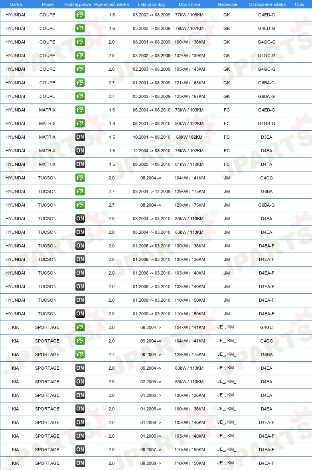Image resolution: width=312 pixels, height=470 pixels.
Task: Click the ON diesel icon for Matrix 60kW
Action: pyautogui.click(x=80, y=137)
